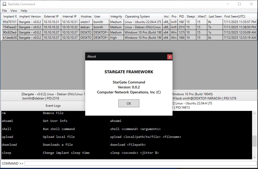
Task: Click the Integrity column header
Action: (116, 16)
